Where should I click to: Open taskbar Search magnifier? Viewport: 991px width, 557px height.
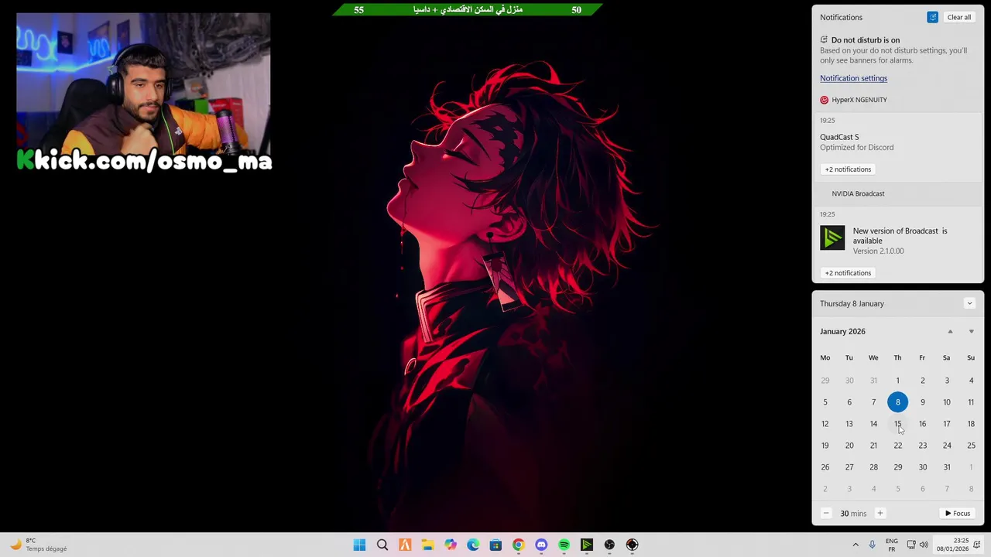[382, 545]
